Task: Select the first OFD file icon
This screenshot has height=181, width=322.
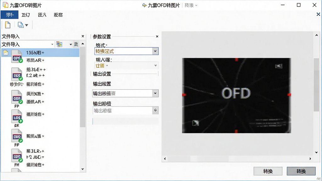Action: tap(17, 56)
